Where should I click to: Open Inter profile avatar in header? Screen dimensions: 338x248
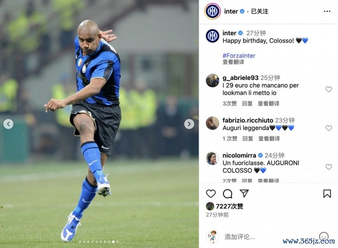pyautogui.click(x=212, y=11)
